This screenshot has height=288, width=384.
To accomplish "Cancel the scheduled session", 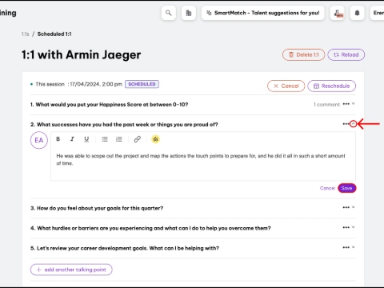I will pos(286,86).
